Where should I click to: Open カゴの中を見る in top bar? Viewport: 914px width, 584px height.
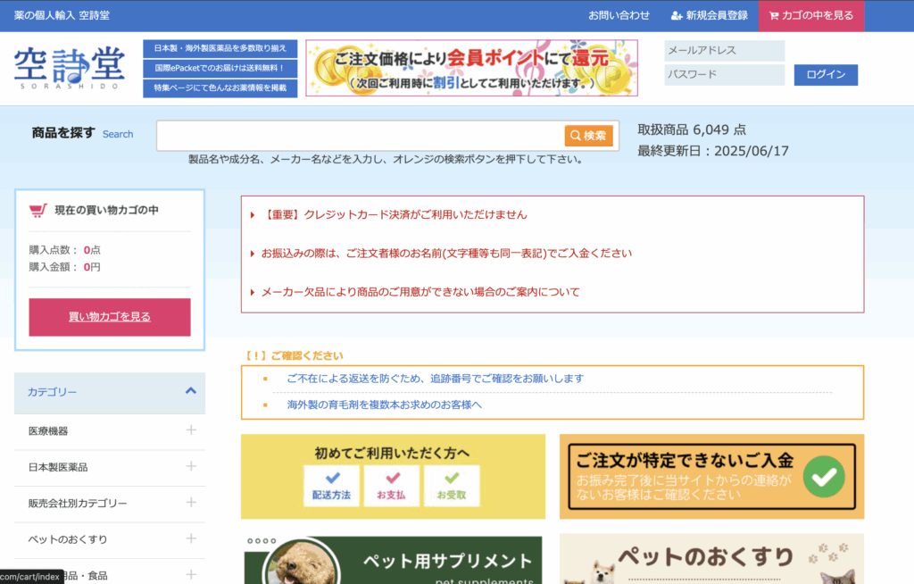(810, 16)
